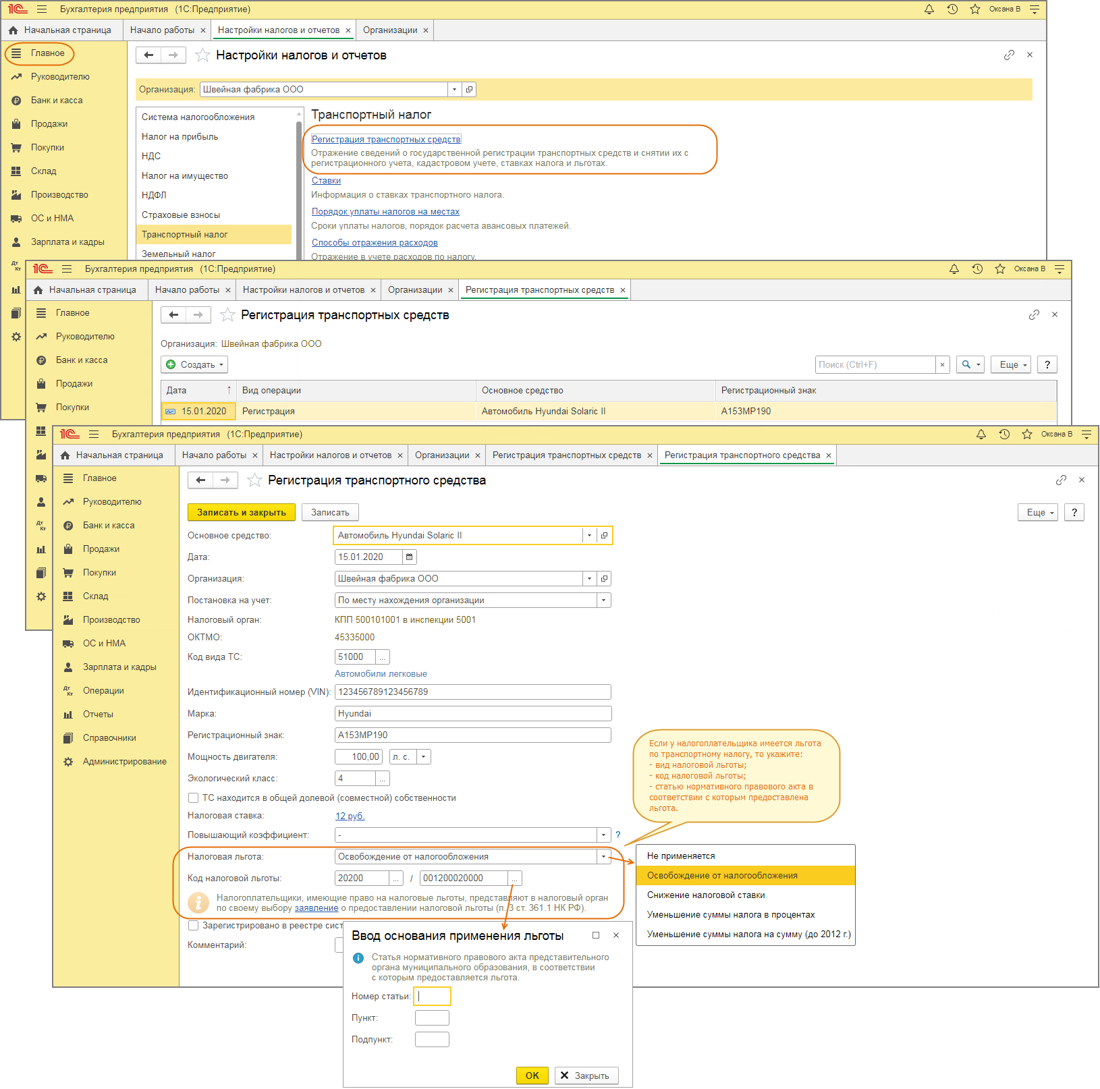Open Администрирование section in front window sidebar
1100x1089 pixels.
(124, 762)
